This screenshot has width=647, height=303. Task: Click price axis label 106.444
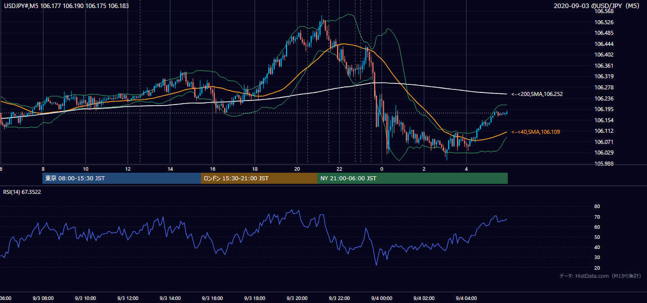[603, 44]
